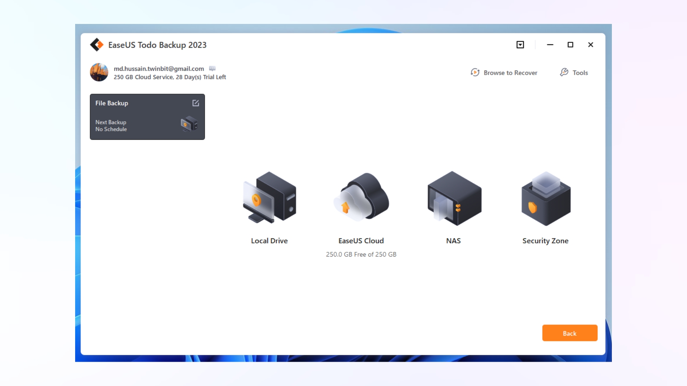This screenshot has height=386, width=687.
Task: Select the Local Drive destination icon
Action: point(269,198)
